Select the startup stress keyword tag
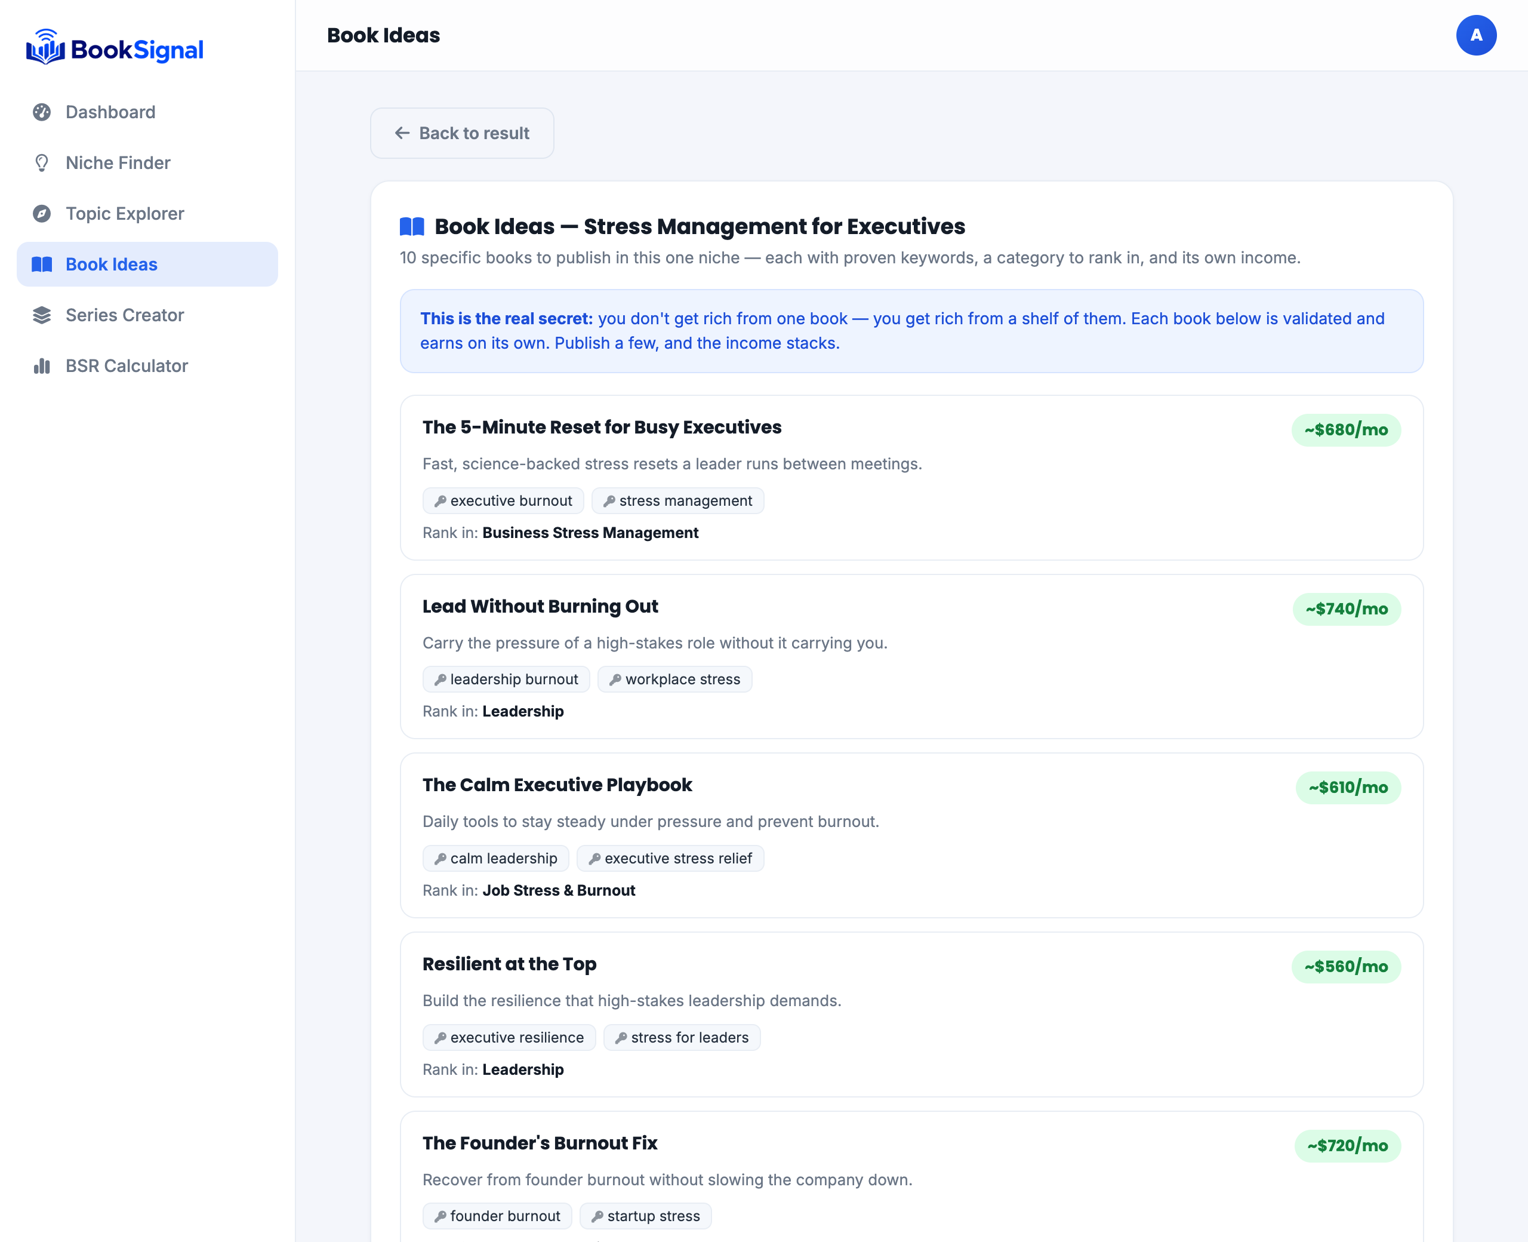This screenshot has width=1528, height=1242. tap(646, 1216)
